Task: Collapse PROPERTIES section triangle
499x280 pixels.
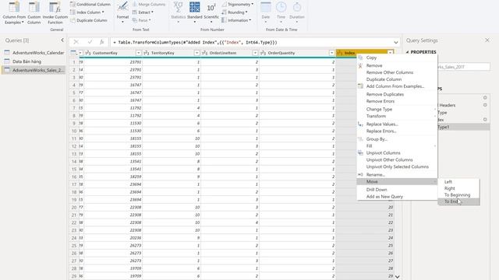Action: (x=407, y=52)
